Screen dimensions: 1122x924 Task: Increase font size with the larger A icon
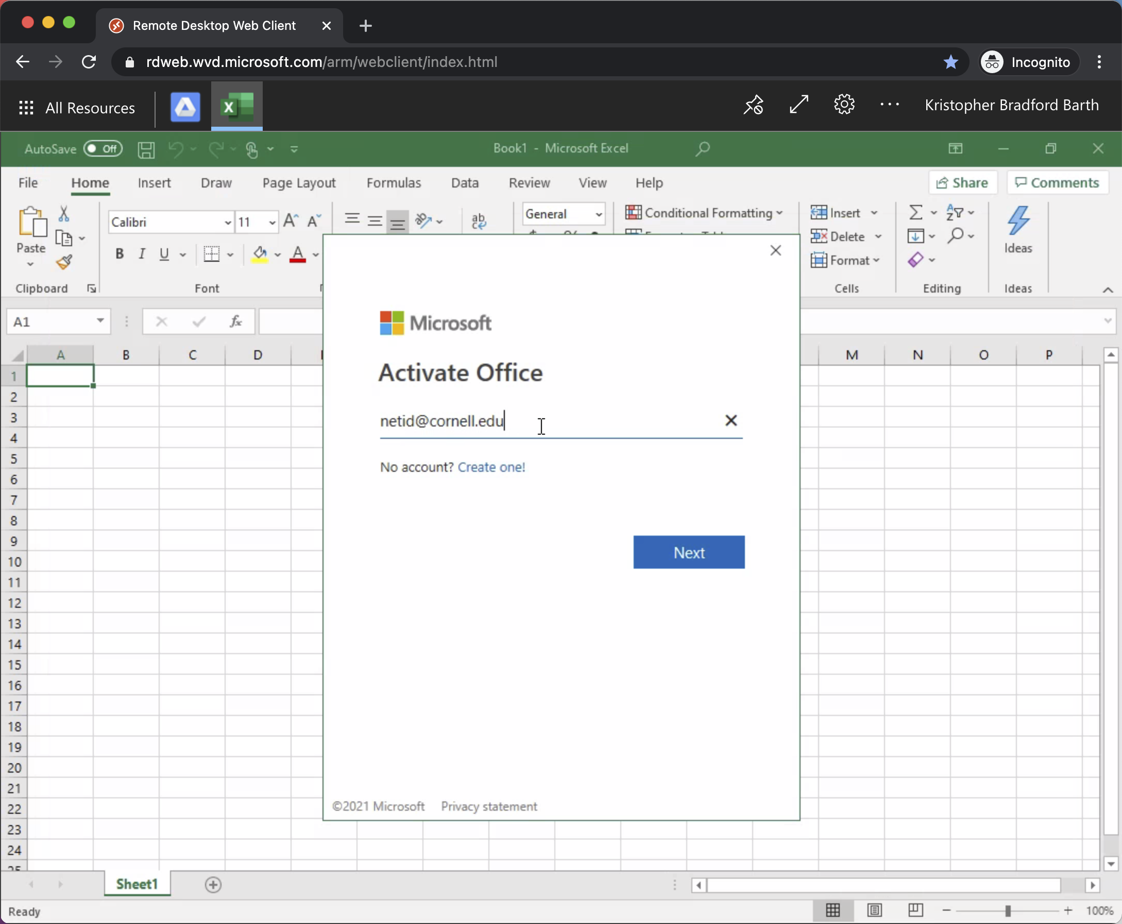click(x=291, y=221)
